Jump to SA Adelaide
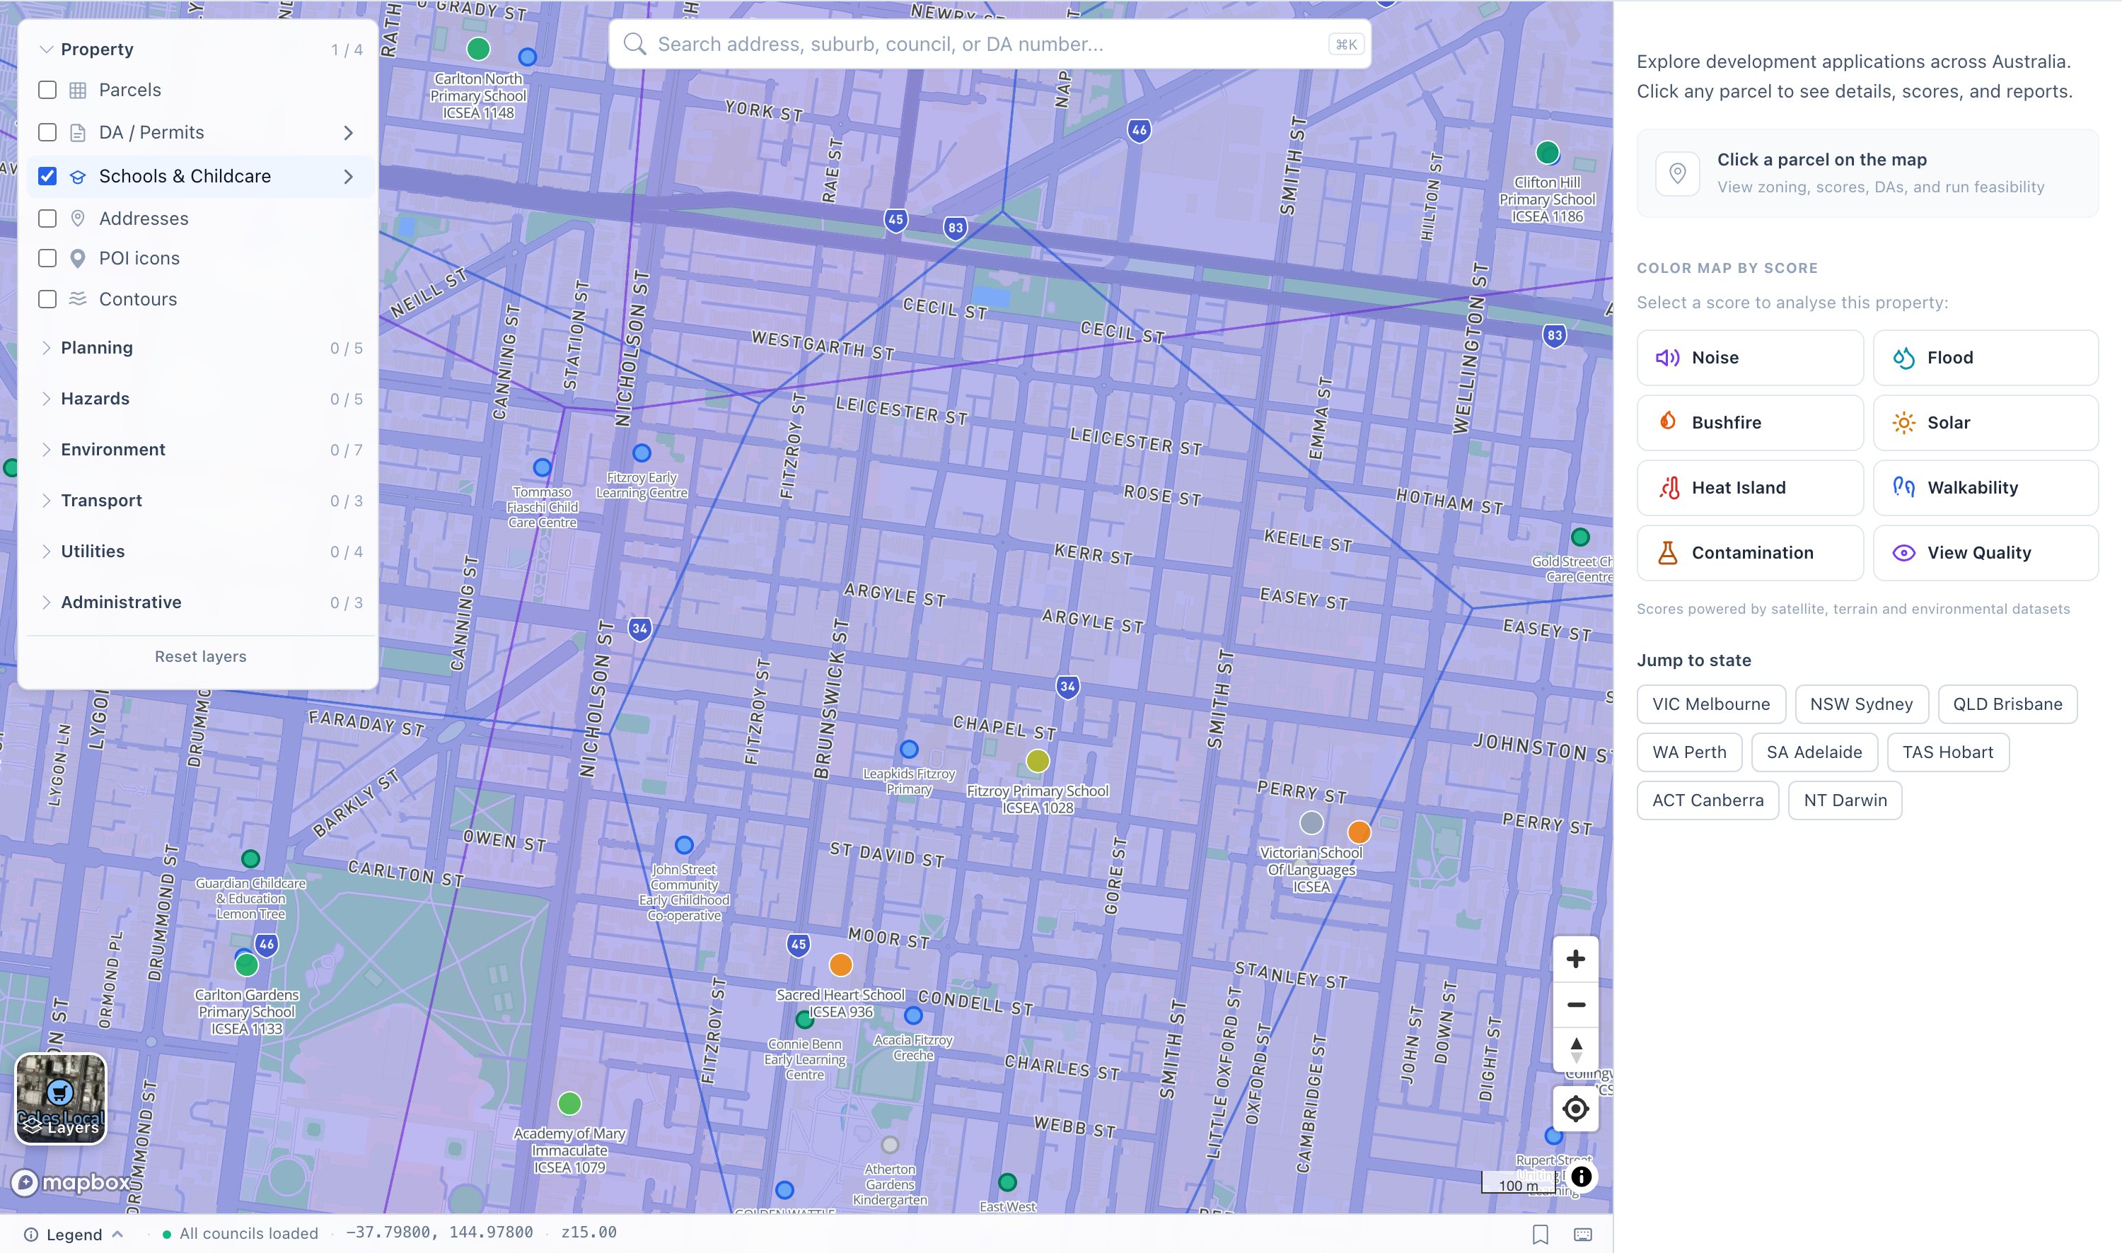Image resolution: width=2122 pixels, height=1253 pixels. 1814,752
